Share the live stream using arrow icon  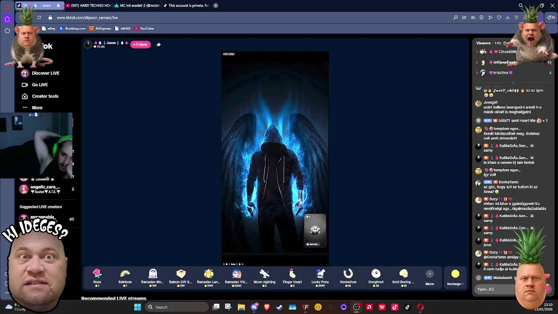coord(158,44)
